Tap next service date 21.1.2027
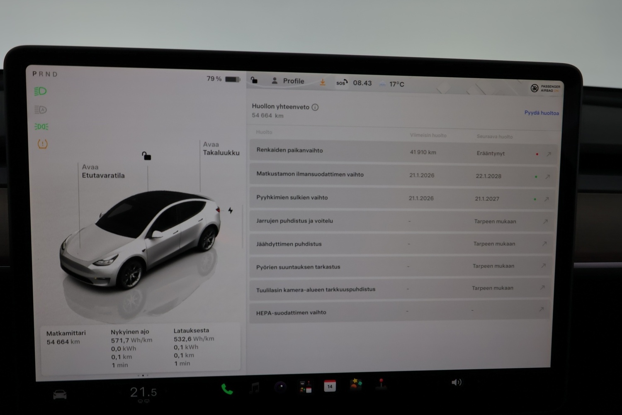The width and height of the screenshot is (622, 415). tap(487, 199)
